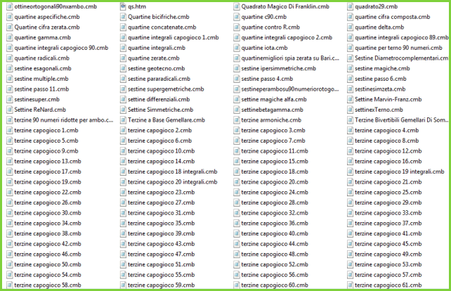
Task: Click the icon of Quadrato Magico Di Franklin.cmb
Action: (x=235, y=6)
